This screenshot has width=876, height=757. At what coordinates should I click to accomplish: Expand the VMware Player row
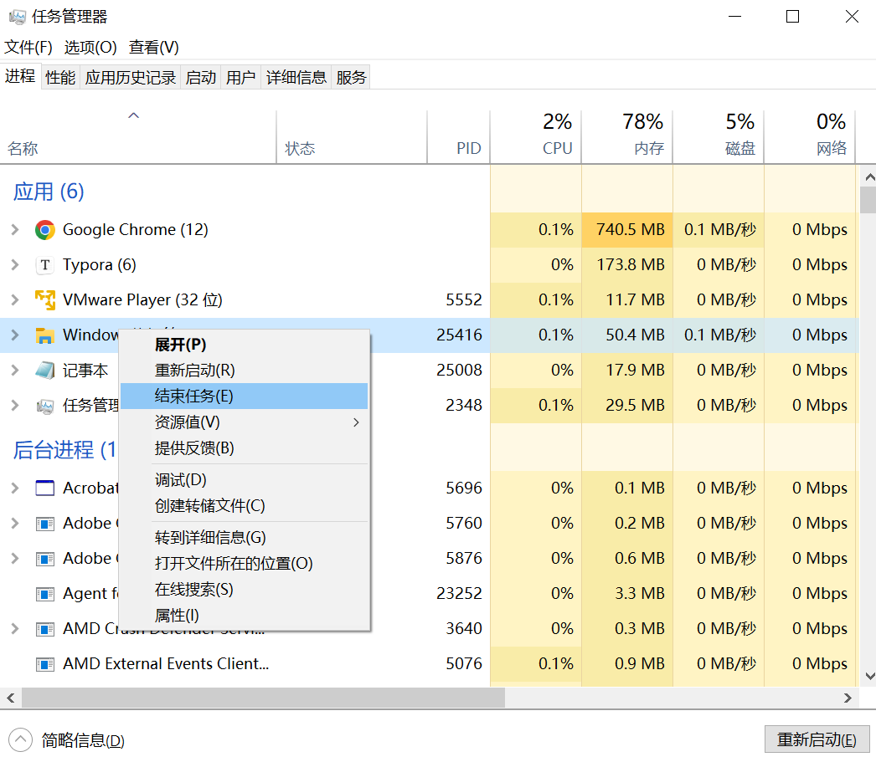click(x=15, y=300)
